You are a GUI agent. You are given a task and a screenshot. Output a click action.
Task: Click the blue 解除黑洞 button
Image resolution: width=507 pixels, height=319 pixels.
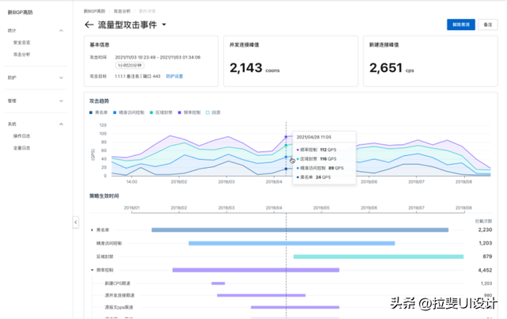(x=461, y=25)
